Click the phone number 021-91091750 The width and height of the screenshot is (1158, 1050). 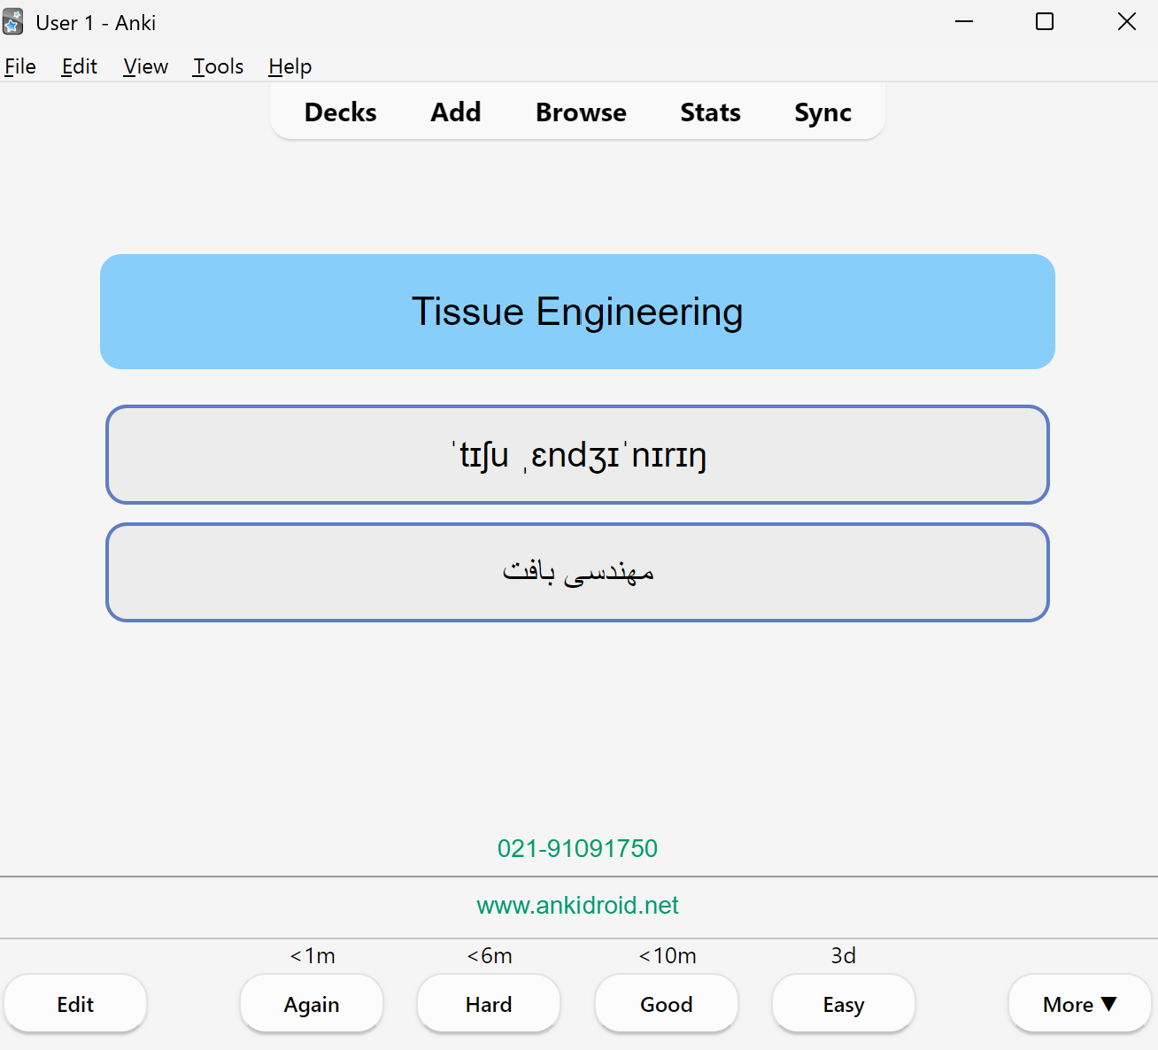(577, 848)
